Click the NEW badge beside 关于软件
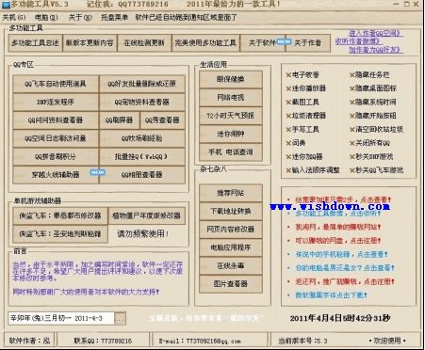The width and height of the screenshot is (425, 350). [x=284, y=41]
